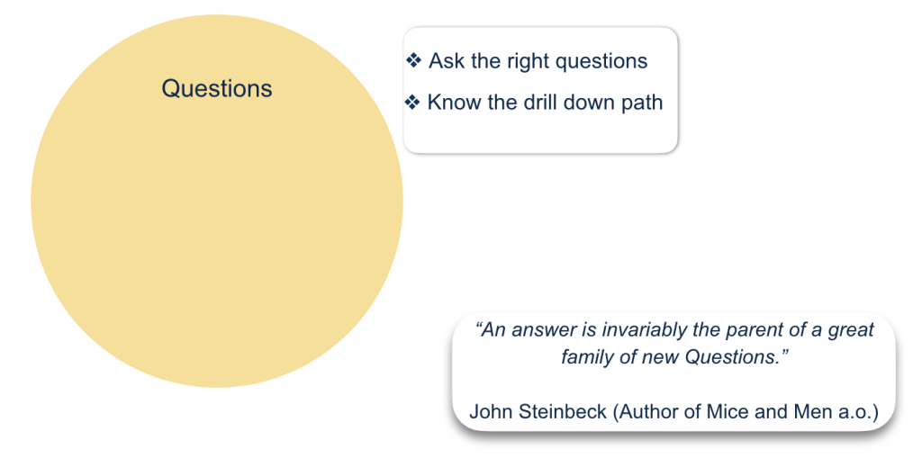Click the italic Steinbeck quote text
Screen dimensions: 922x467
(674, 343)
